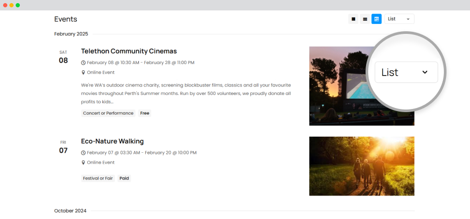The image size is (470, 219).
Task: Close the window with the red button
Action: [5, 5]
